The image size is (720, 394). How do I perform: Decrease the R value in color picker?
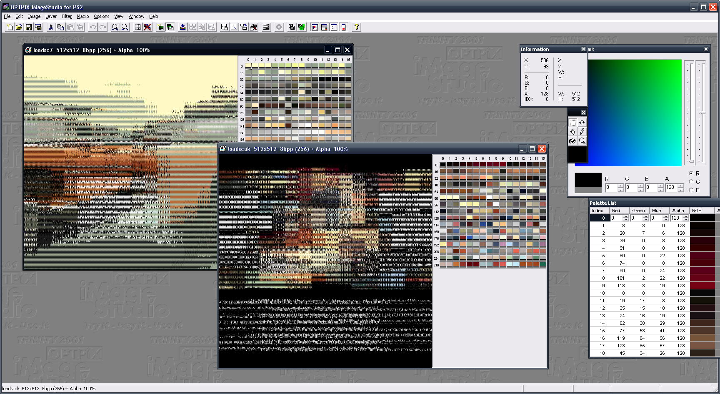pyautogui.click(x=620, y=190)
